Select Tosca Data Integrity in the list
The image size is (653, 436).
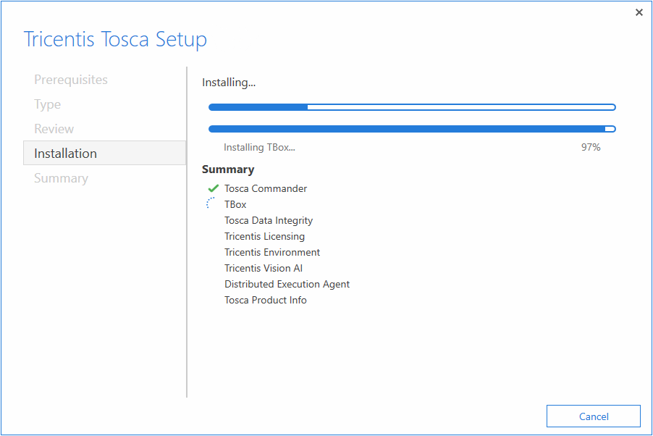pos(269,220)
